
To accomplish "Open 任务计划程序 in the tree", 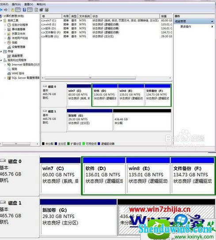I will point(20,25).
